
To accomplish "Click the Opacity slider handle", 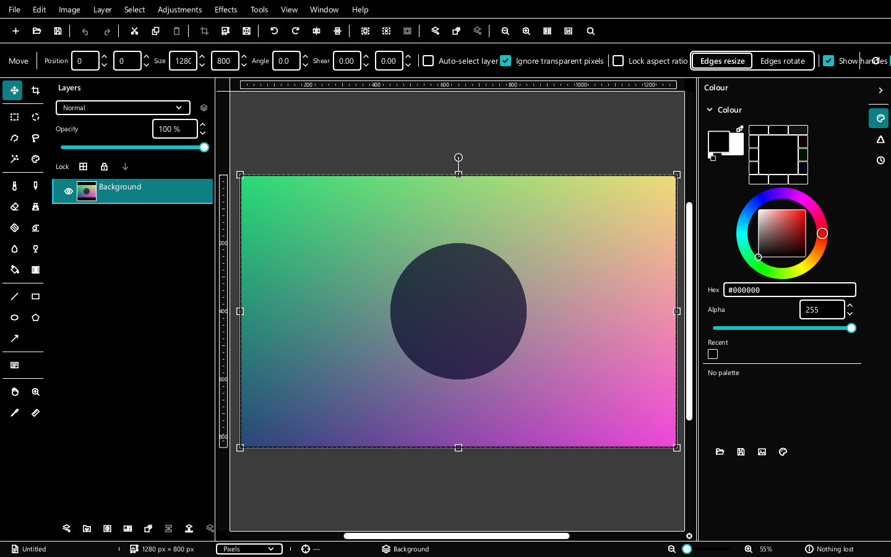I will pyautogui.click(x=204, y=147).
